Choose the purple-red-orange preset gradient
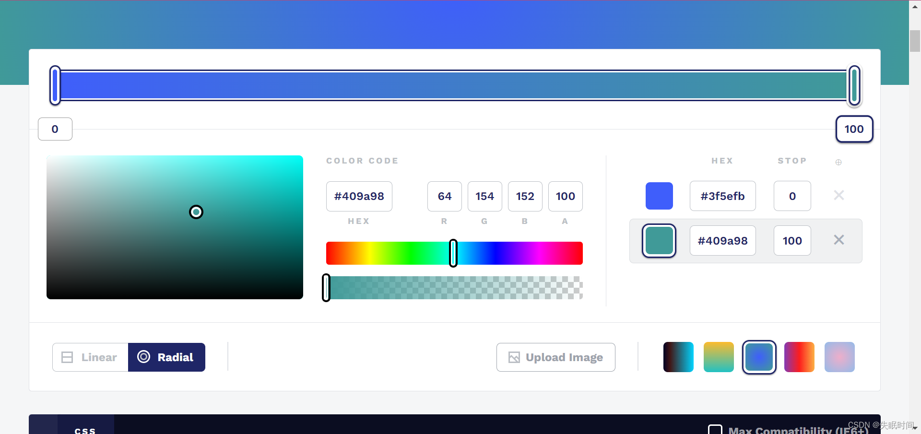Image resolution: width=921 pixels, height=434 pixels. pos(799,357)
